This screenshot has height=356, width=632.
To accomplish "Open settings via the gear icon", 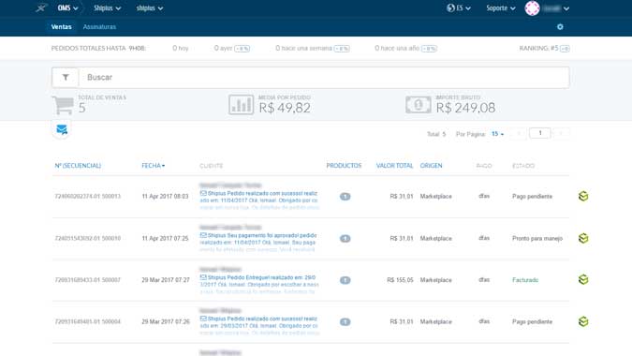I will point(560,27).
